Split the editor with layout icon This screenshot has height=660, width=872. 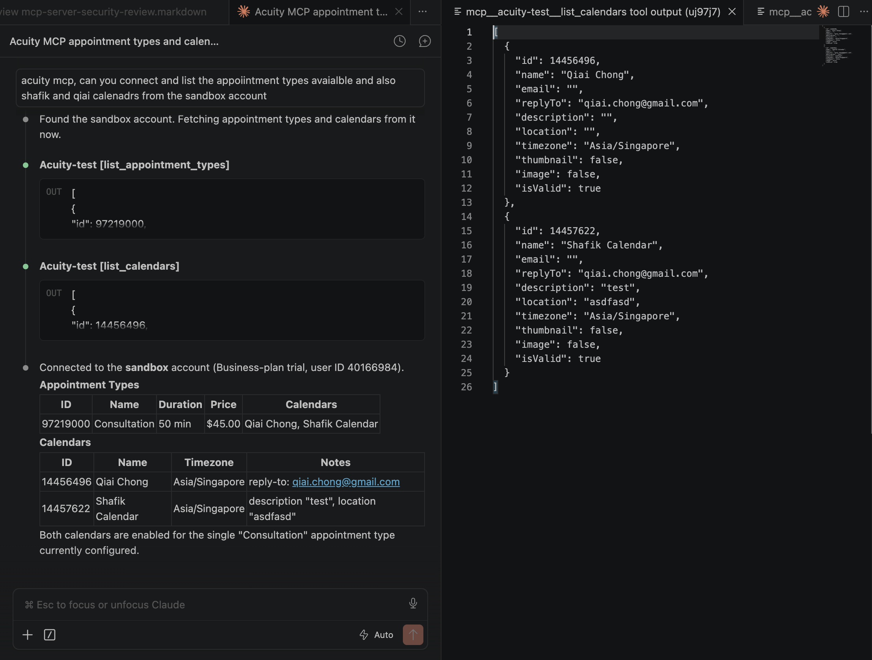843,12
